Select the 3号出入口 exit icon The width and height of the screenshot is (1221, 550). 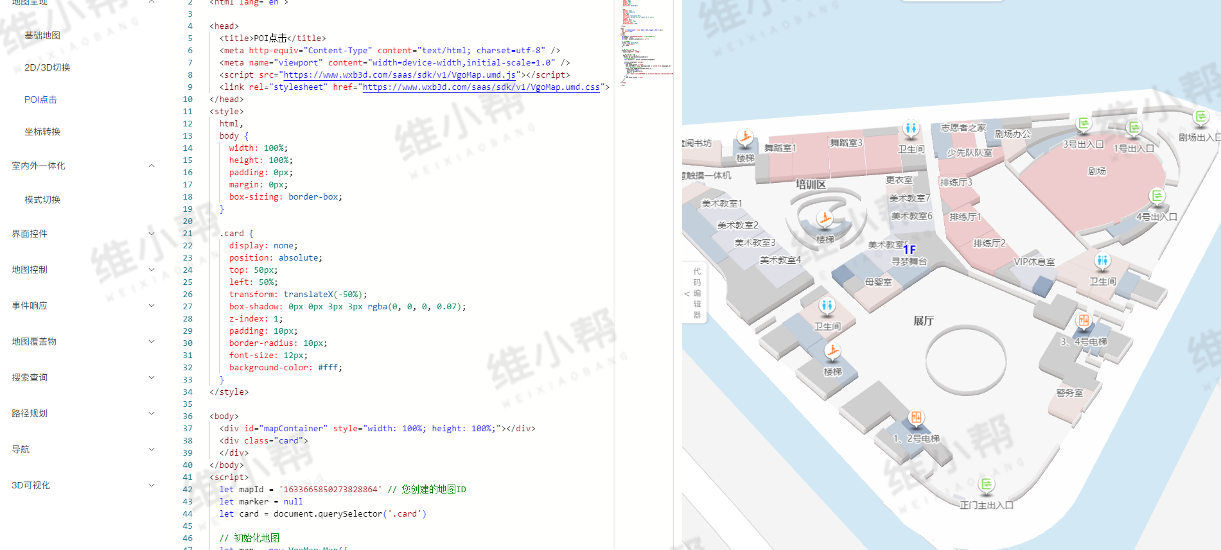(1084, 123)
